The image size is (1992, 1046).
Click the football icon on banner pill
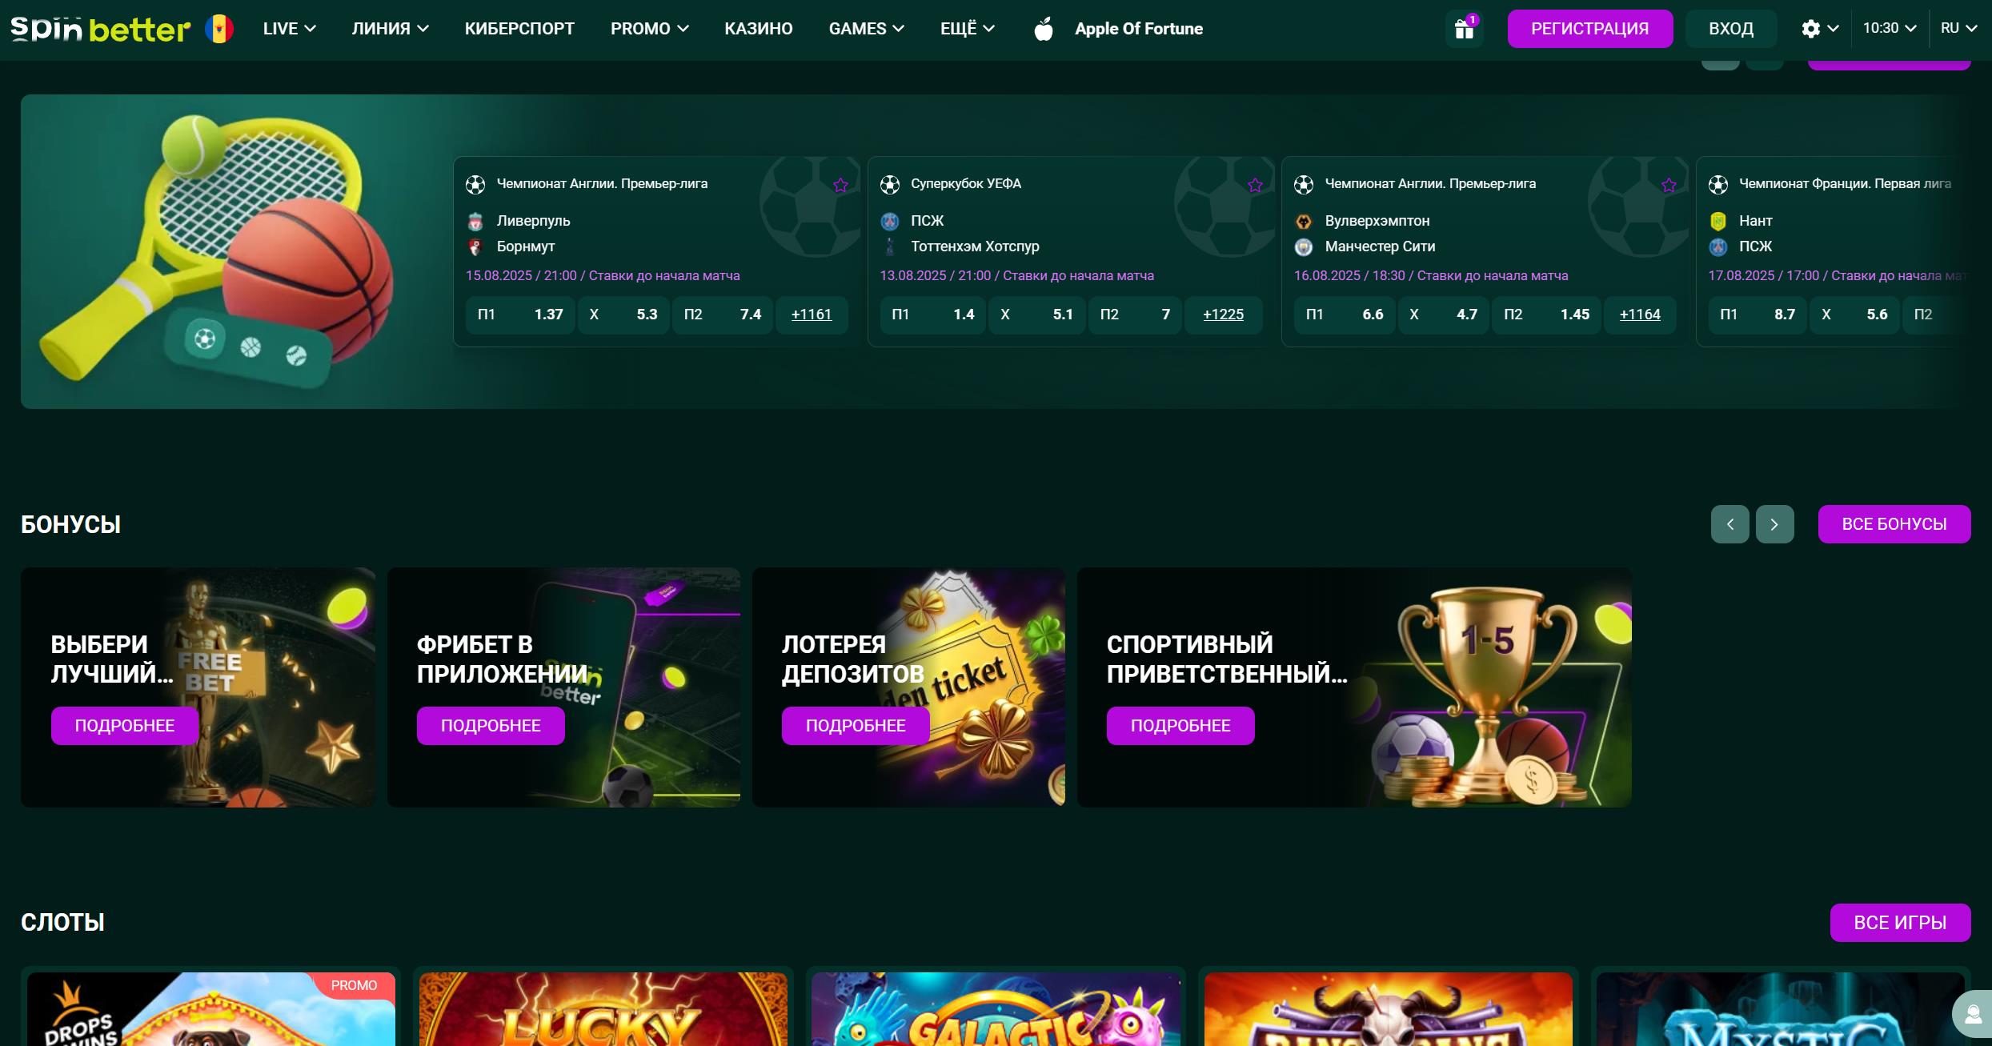click(x=205, y=339)
